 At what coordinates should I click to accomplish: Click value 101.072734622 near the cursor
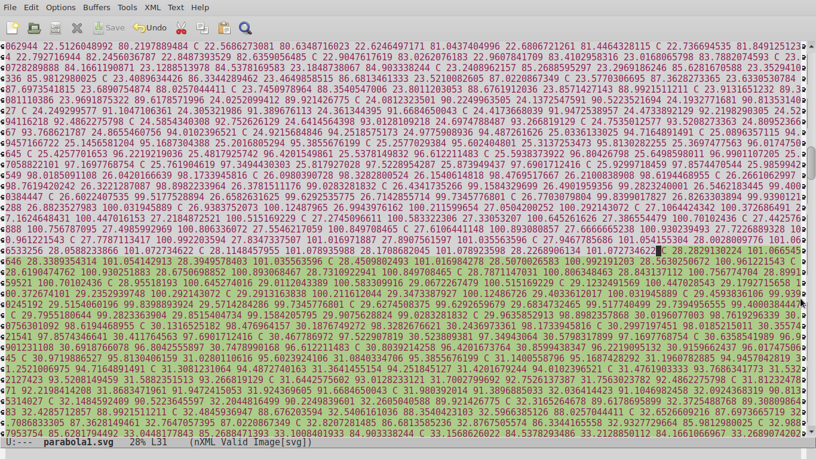[x=621, y=251]
